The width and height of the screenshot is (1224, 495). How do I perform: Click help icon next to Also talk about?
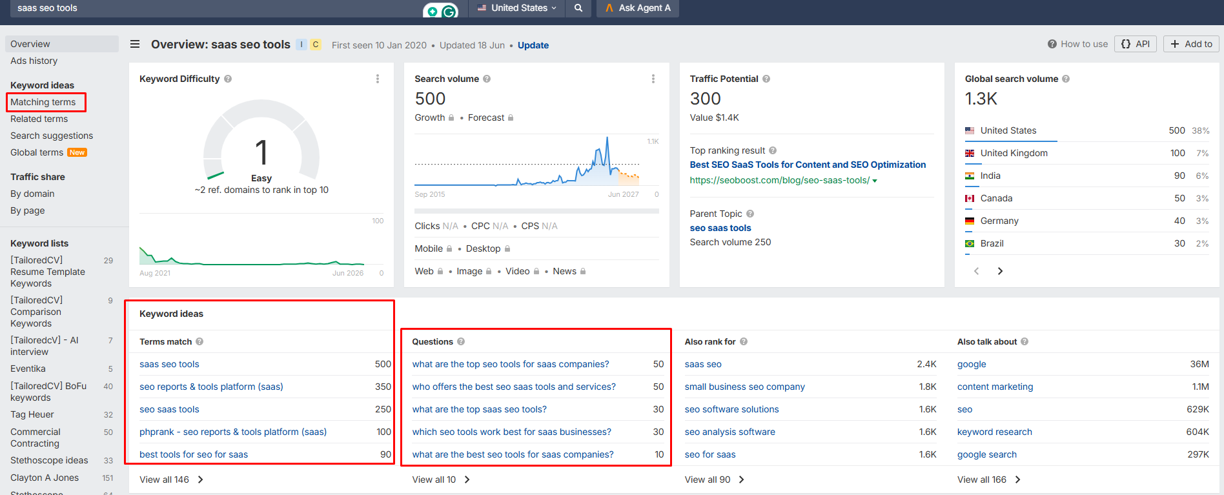(x=1025, y=341)
